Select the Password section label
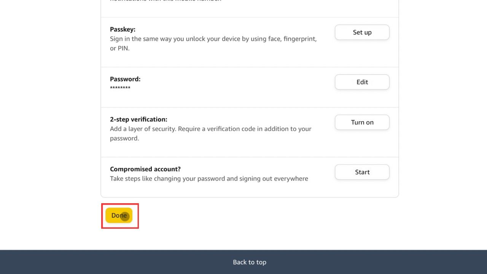This screenshot has width=487, height=274. [125, 79]
